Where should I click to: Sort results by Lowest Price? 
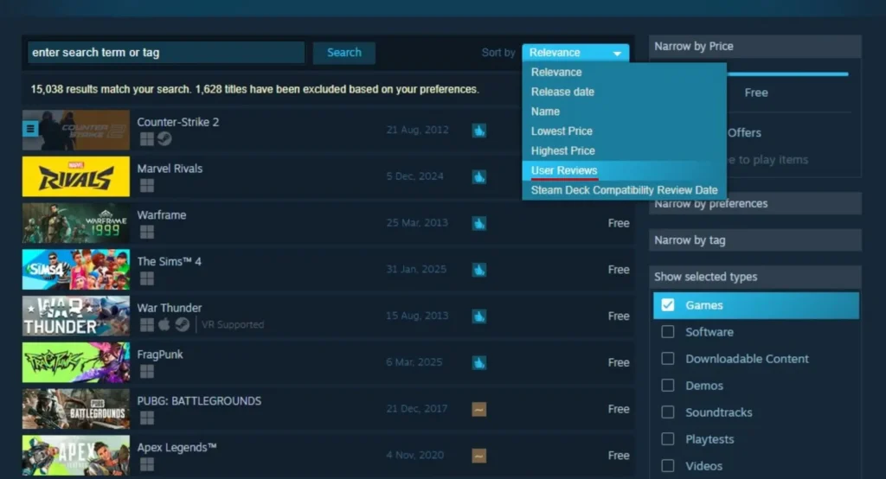pos(625,131)
